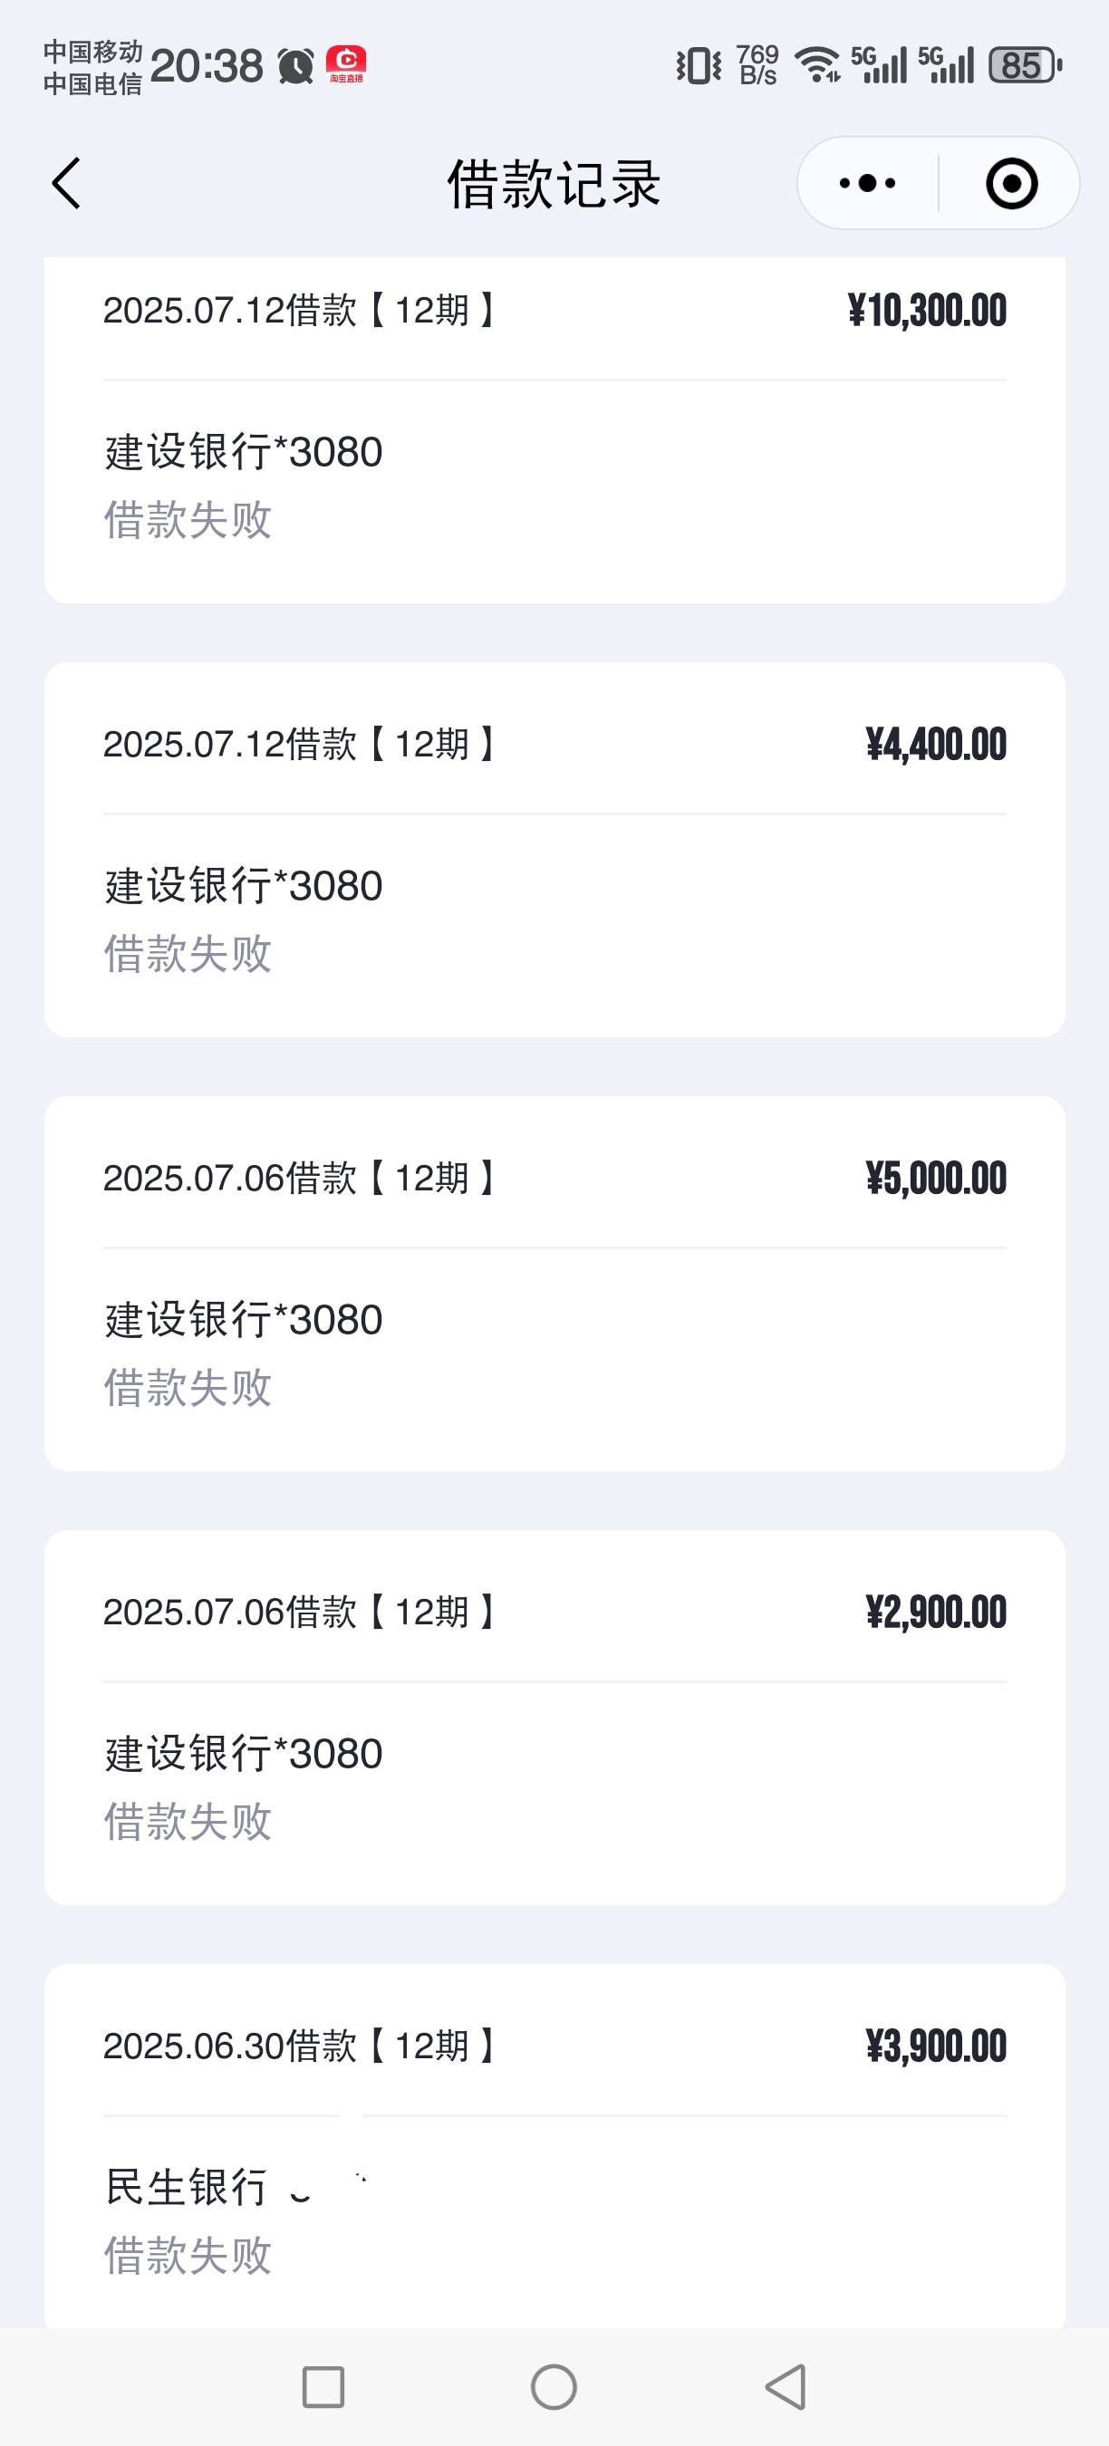Screen dimensions: 1109x2446
Task: Tap the back arrow icon
Action: [66, 183]
